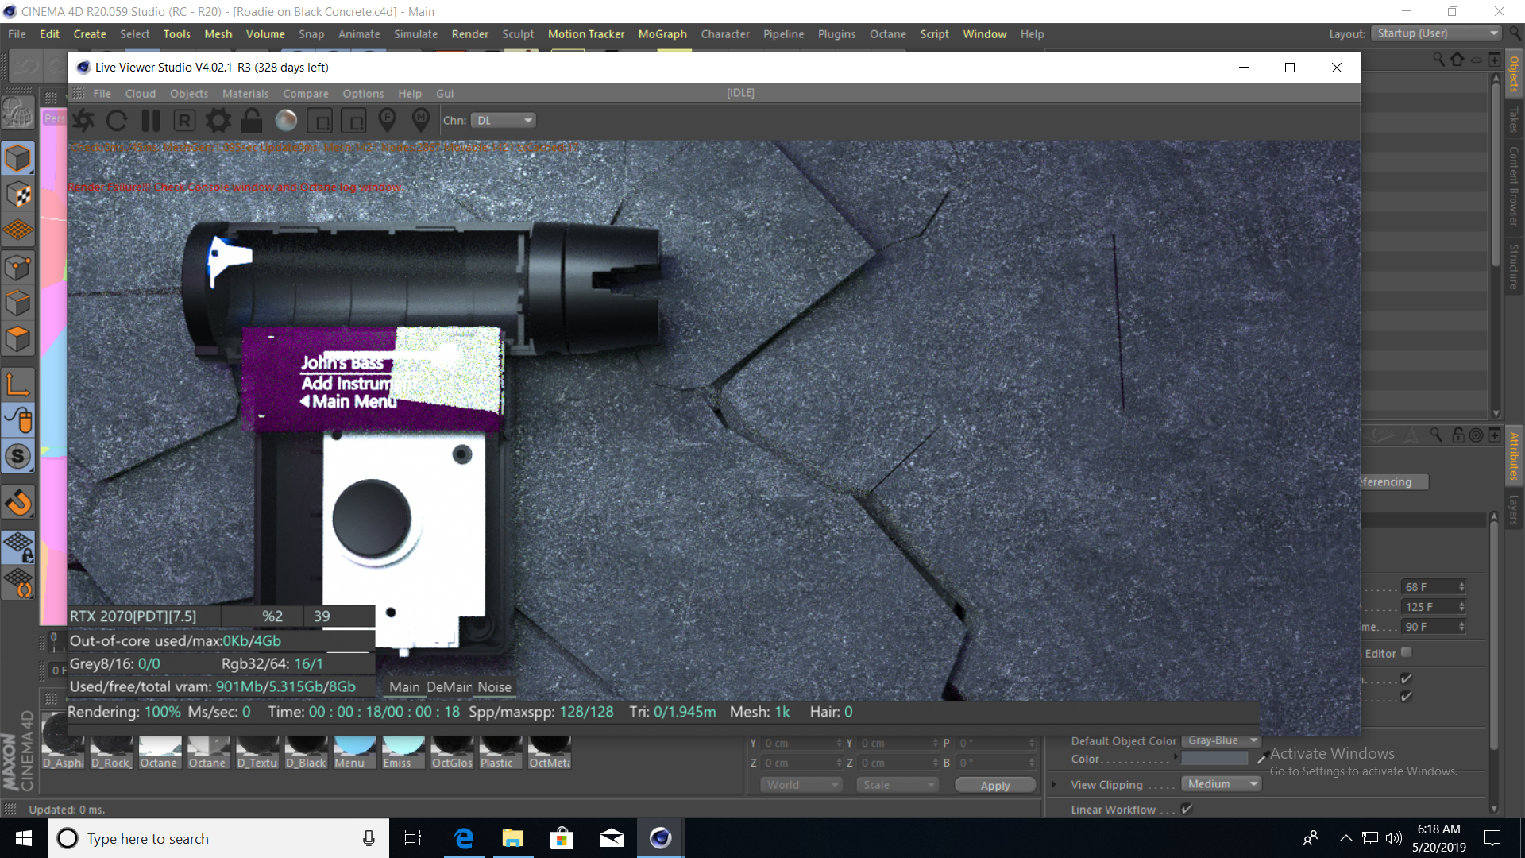This screenshot has width=1525, height=858.
Task: Click the Octane send scene icon
Action: tap(83, 121)
